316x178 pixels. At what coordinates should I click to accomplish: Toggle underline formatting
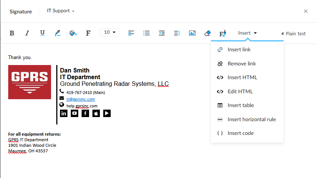[x=42, y=33]
